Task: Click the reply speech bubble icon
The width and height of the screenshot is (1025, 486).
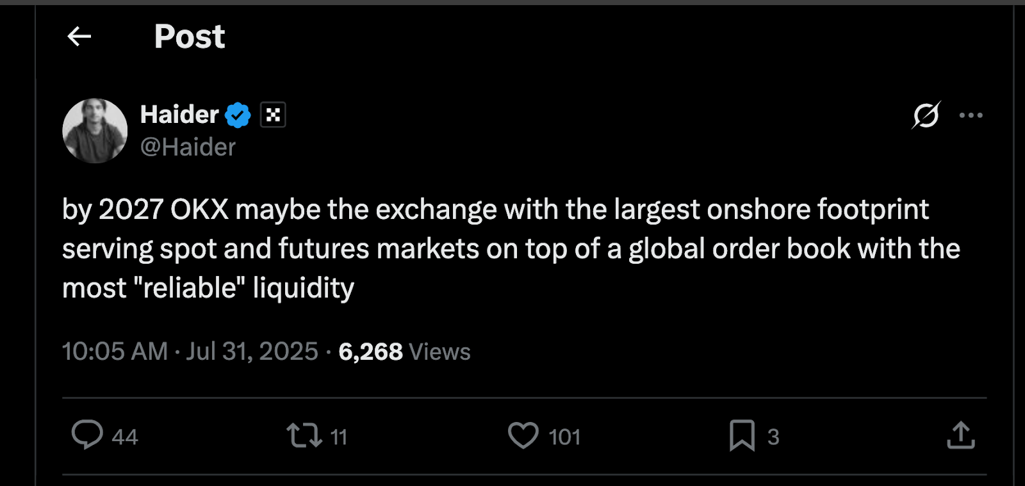Action: tap(87, 435)
